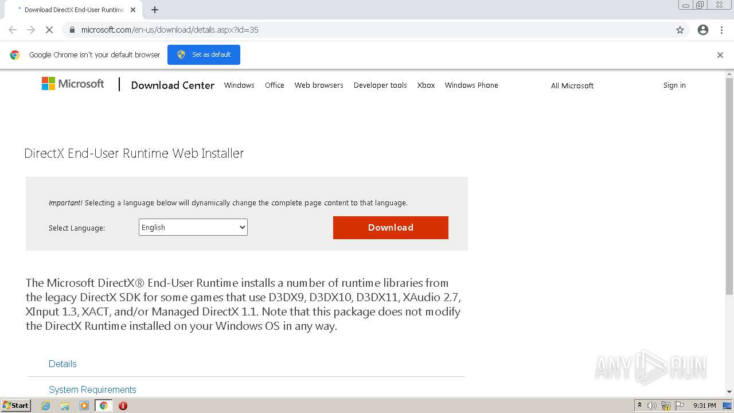The height and width of the screenshot is (413, 734).
Task: View site information via the lock icon
Action: point(72,30)
